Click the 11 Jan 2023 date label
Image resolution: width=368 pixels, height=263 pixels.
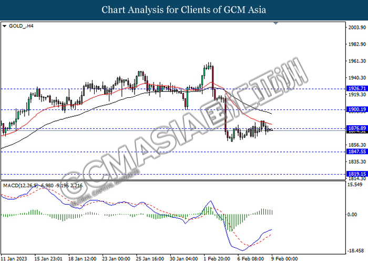point(14,259)
